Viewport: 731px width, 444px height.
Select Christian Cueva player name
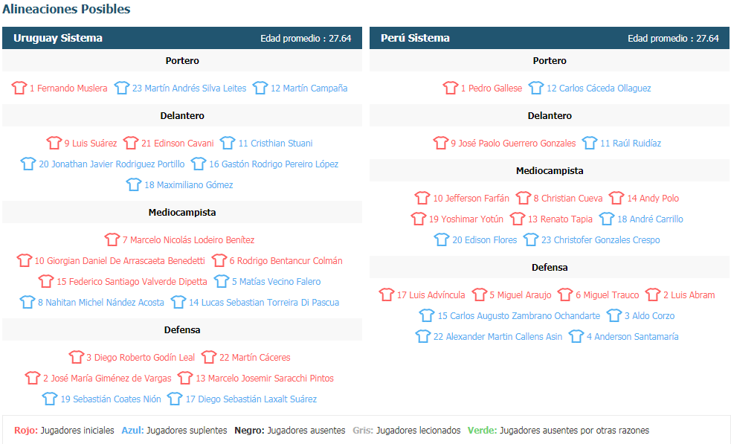568,199
